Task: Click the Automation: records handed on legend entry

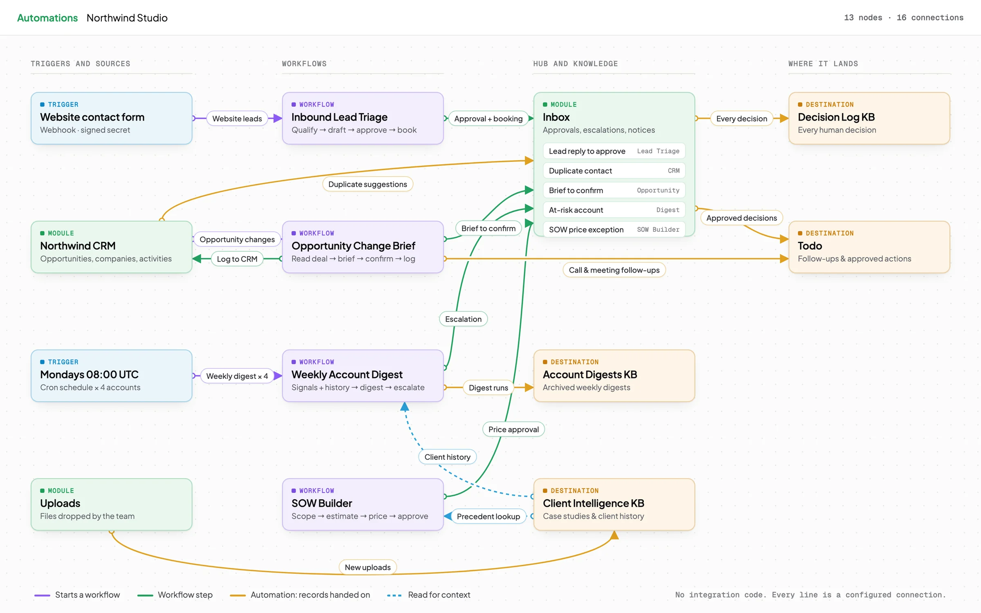Action: pyautogui.click(x=300, y=595)
